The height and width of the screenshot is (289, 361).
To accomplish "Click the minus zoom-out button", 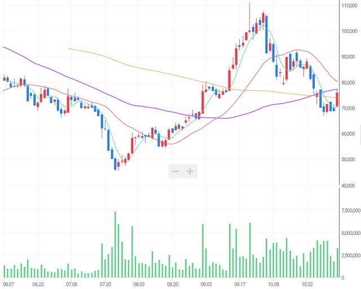I will (175, 171).
